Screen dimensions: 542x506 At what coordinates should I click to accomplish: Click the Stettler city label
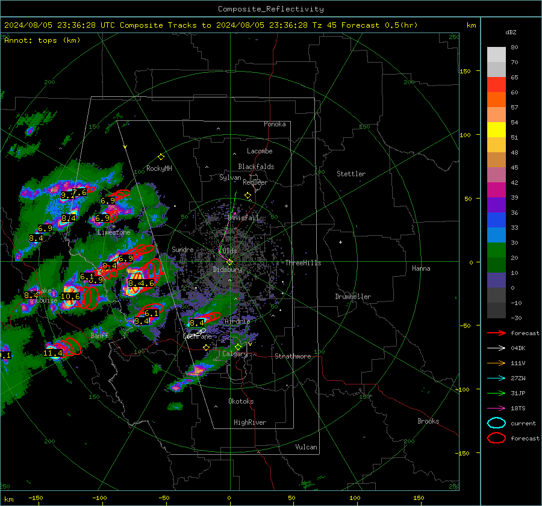coord(351,174)
